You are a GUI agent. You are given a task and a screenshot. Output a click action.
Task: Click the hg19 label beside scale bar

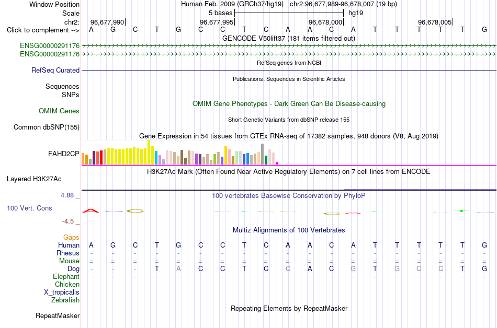click(356, 13)
